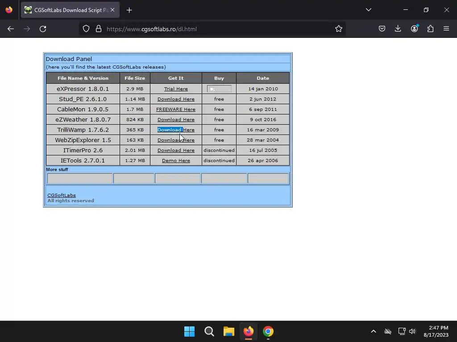Screen dimensions: 457x342
Task: Open File Explorer from taskbar
Action: (229, 331)
